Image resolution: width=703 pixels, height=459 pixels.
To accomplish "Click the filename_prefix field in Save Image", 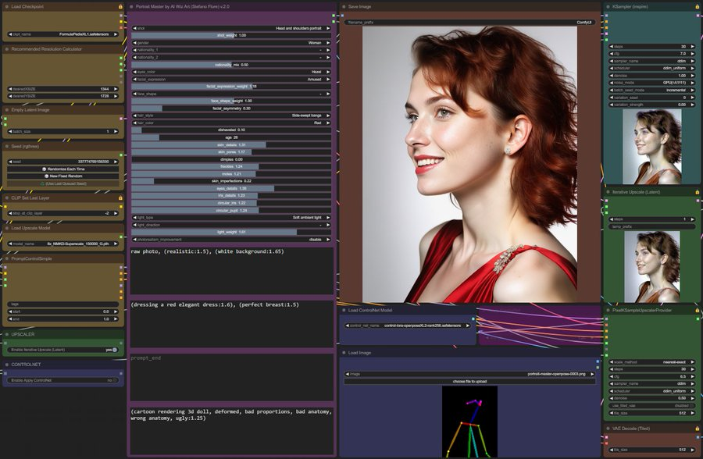I will [x=470, y=22].
